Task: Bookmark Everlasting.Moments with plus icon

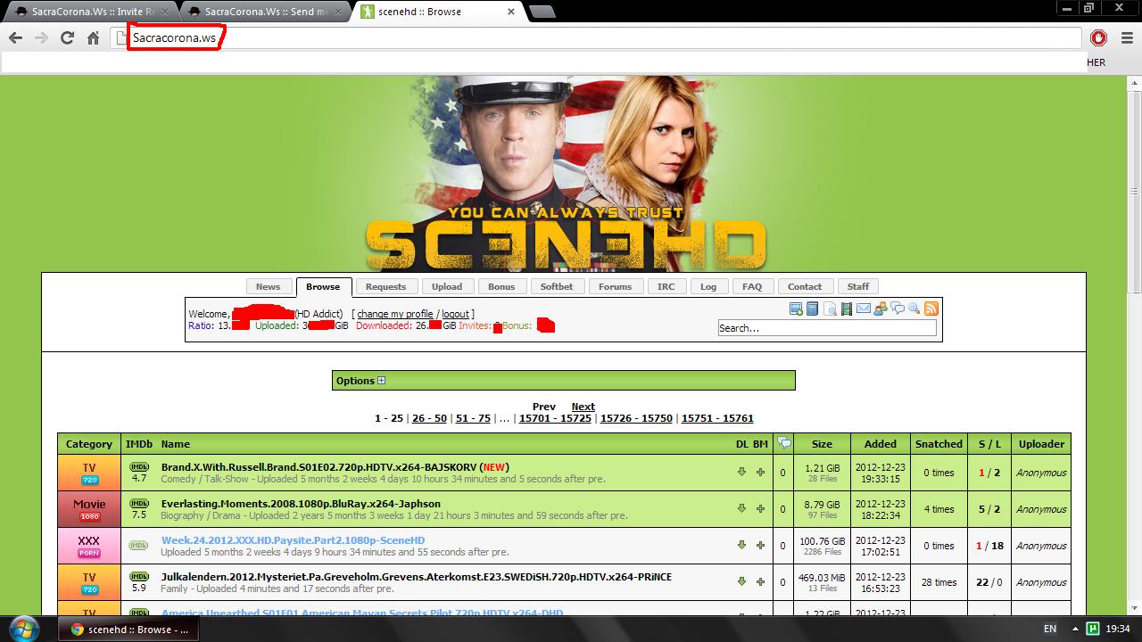Action: (760, 508)
